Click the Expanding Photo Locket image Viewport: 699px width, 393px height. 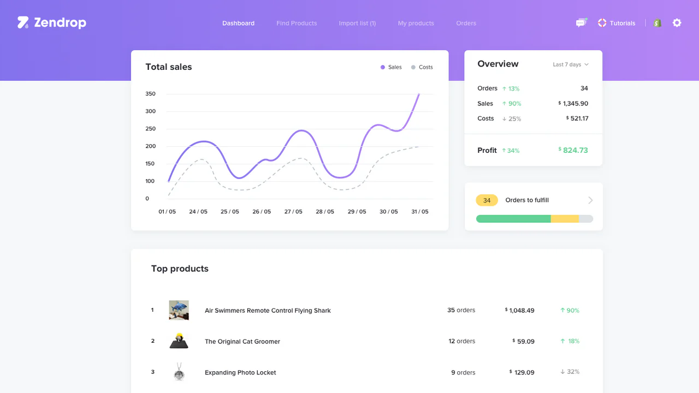point(179,372)
